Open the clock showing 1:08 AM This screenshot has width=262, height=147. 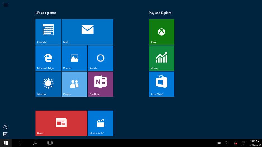pos(255,143)
